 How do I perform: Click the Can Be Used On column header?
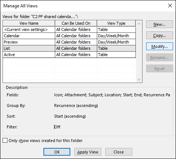76,23
